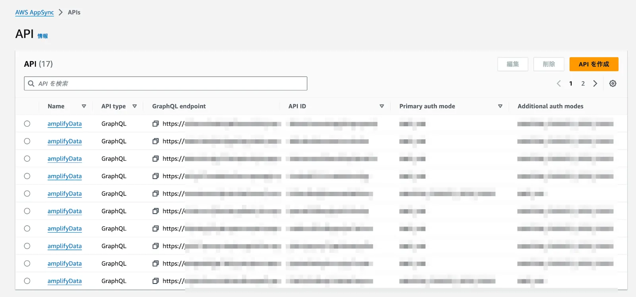The image size is (636, 297).
Task: Go to the previous page with the left chevron
Action: tap(559, 83)
